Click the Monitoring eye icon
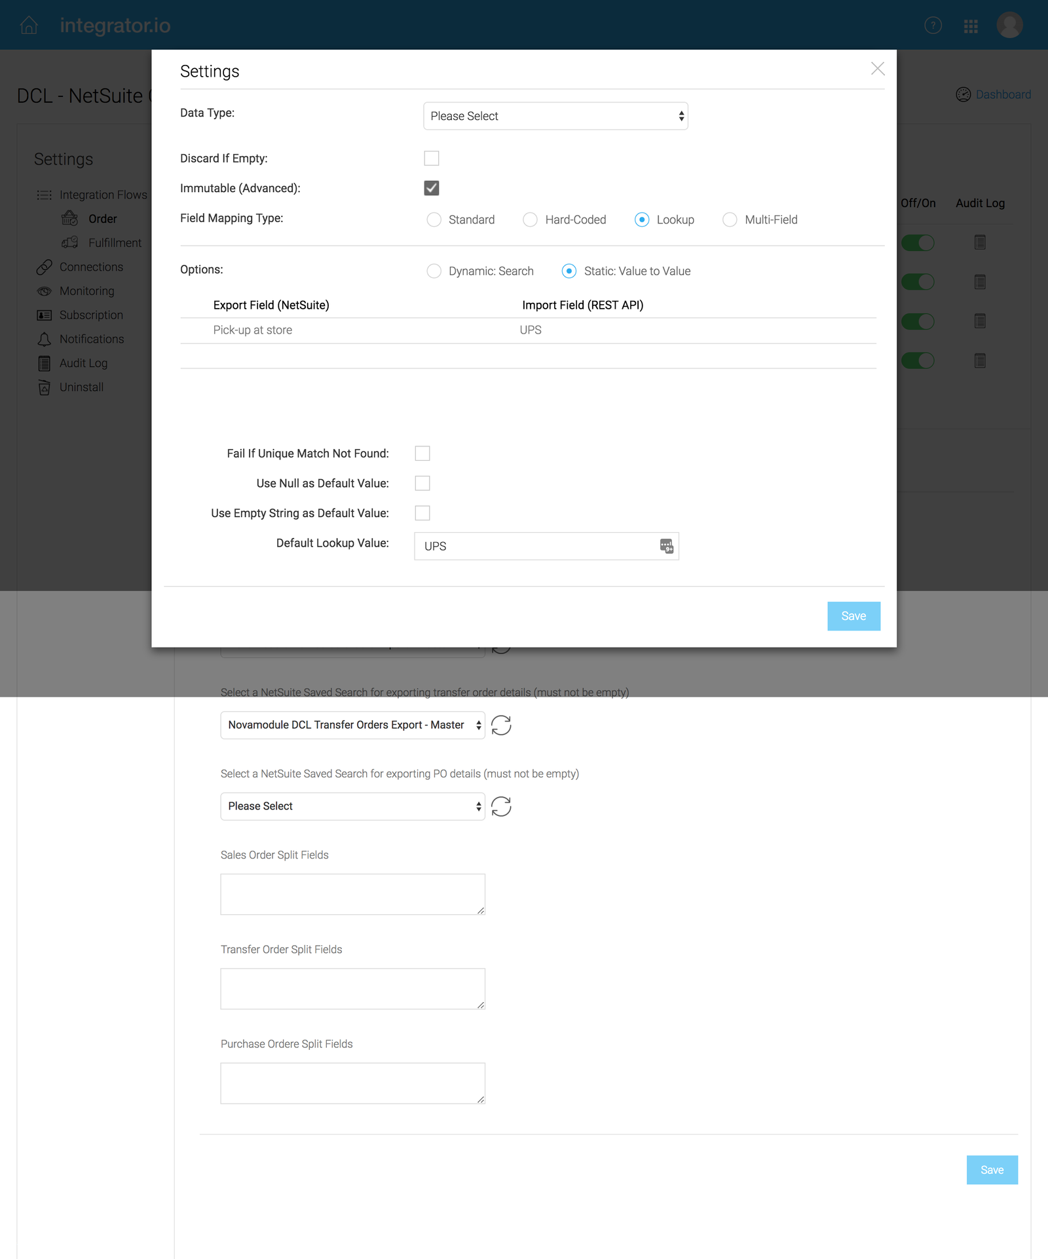This screenshot has height=1259, width=1048. [x=44, y=291]
